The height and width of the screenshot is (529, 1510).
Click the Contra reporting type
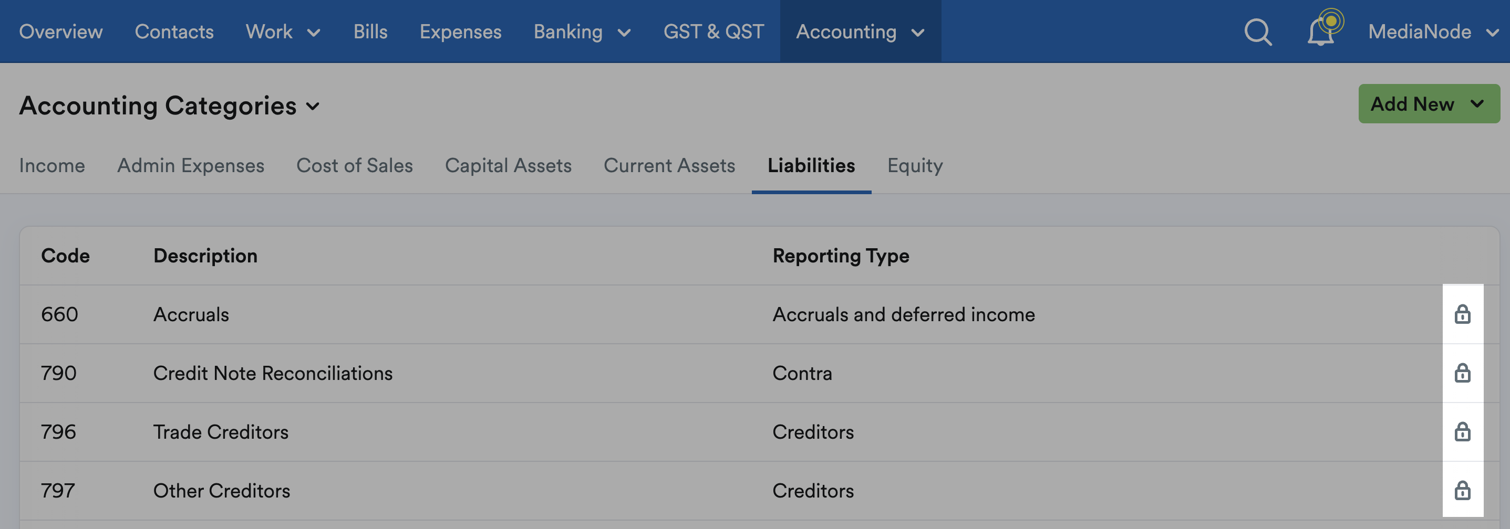coord(802,373)
